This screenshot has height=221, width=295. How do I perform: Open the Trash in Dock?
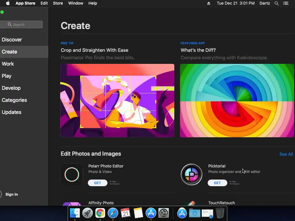(x=220, y=213)
